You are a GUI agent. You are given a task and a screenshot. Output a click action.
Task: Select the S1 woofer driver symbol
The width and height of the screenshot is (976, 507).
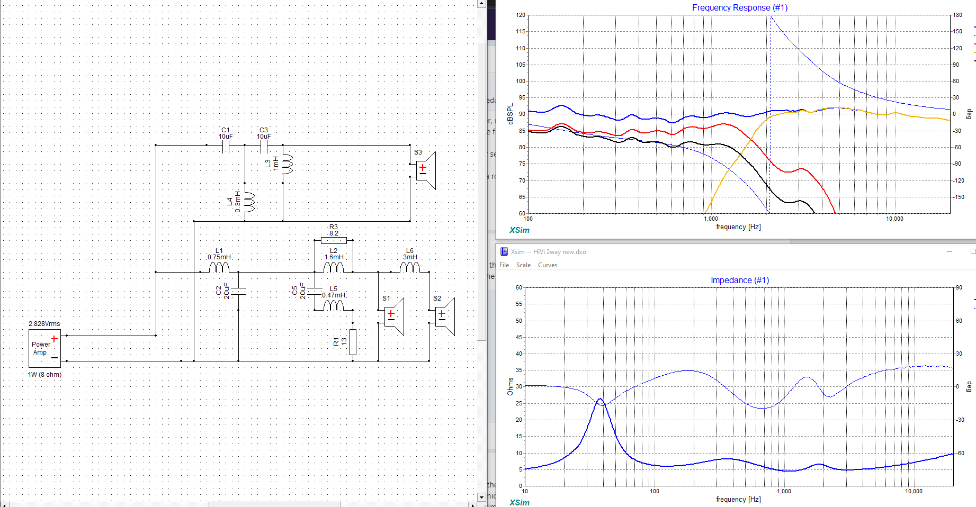393,316
